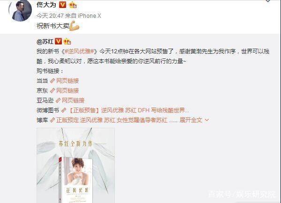Click the link icon next to 博库
This screenshot has width=281, height=203.
(x=53, y=120)
